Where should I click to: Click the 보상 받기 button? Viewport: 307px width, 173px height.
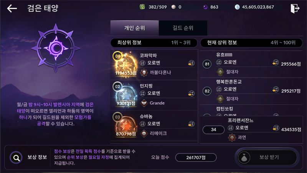[267, 157]
